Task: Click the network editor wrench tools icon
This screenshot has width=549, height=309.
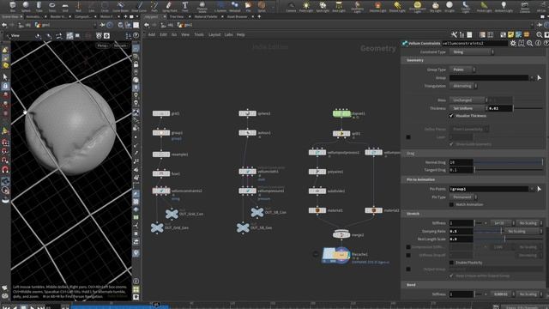Action: [x=454, y=34]
